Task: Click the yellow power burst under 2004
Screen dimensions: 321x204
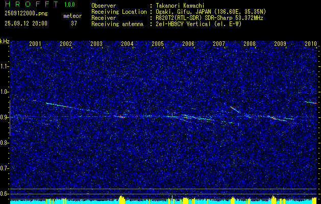Action: pos(122,200)
